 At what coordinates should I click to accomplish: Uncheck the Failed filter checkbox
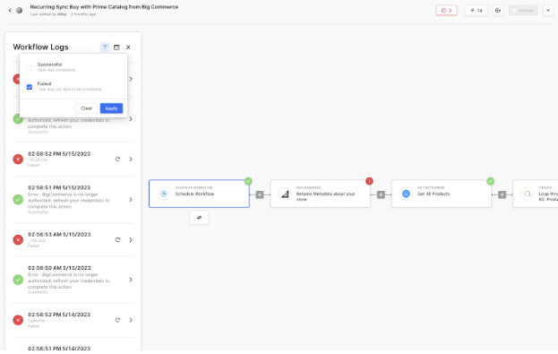tap(30, 87)
